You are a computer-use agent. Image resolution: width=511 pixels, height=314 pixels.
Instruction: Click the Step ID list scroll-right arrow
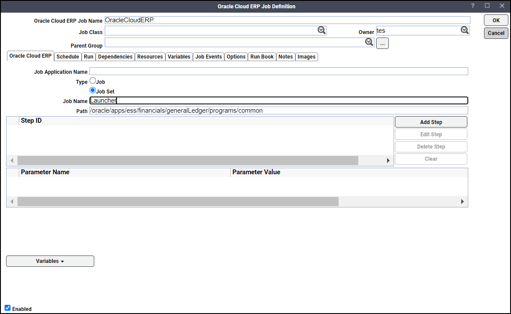(388, 160)
